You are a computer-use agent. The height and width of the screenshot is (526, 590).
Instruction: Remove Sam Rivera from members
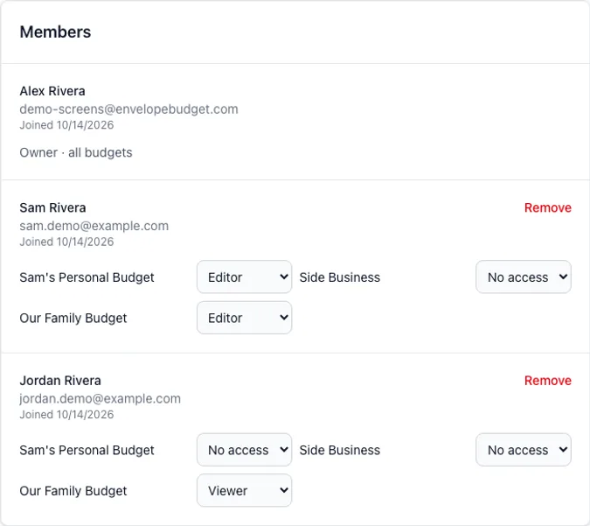point(547,207)
